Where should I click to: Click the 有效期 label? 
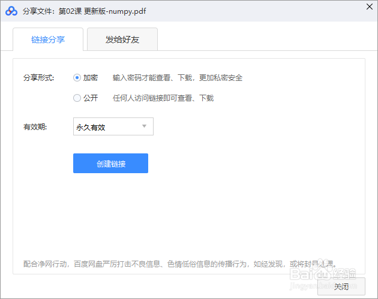(35, 127)
